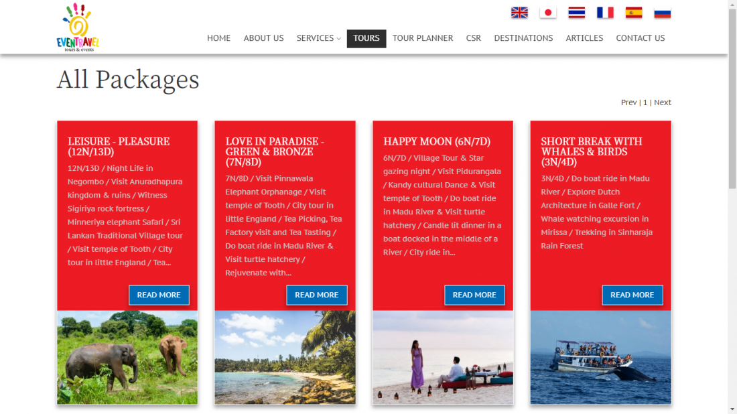Go to Tour Planner page

(x=423, y=38)
